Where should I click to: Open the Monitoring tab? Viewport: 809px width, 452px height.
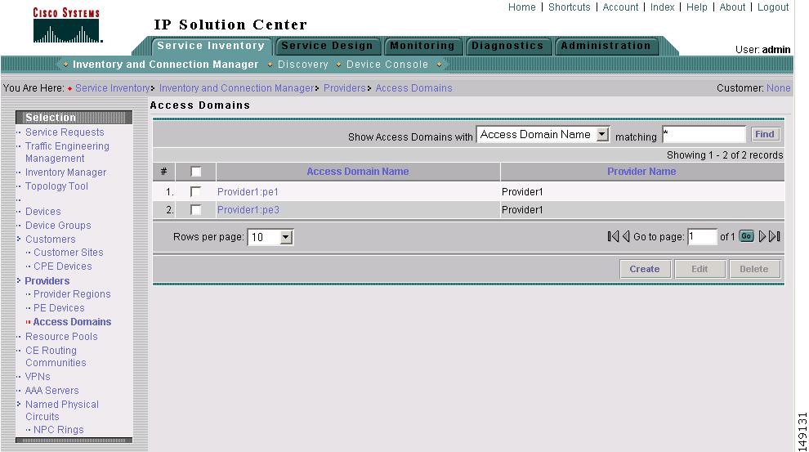coord(422,46)
